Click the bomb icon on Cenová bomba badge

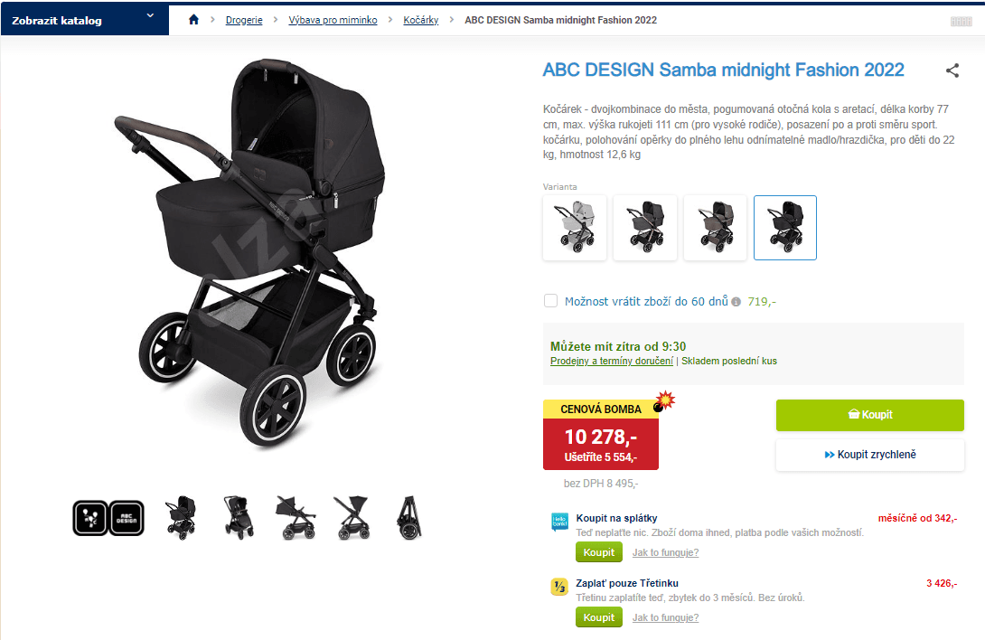coord(663,401)
